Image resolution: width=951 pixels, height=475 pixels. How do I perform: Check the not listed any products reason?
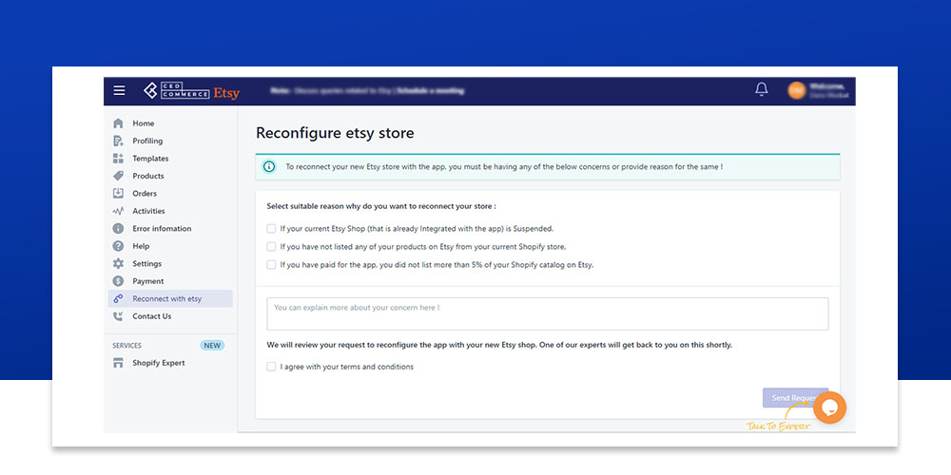pyautogui.click(x=271, y=247)
